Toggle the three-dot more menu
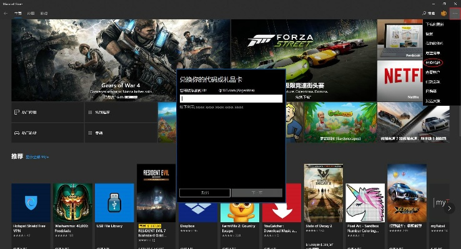The height and width of the screenshot is (249, 461). coord(455,14)
